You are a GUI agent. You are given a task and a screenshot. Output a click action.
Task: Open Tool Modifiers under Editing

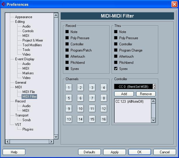[x=32, y=45]
